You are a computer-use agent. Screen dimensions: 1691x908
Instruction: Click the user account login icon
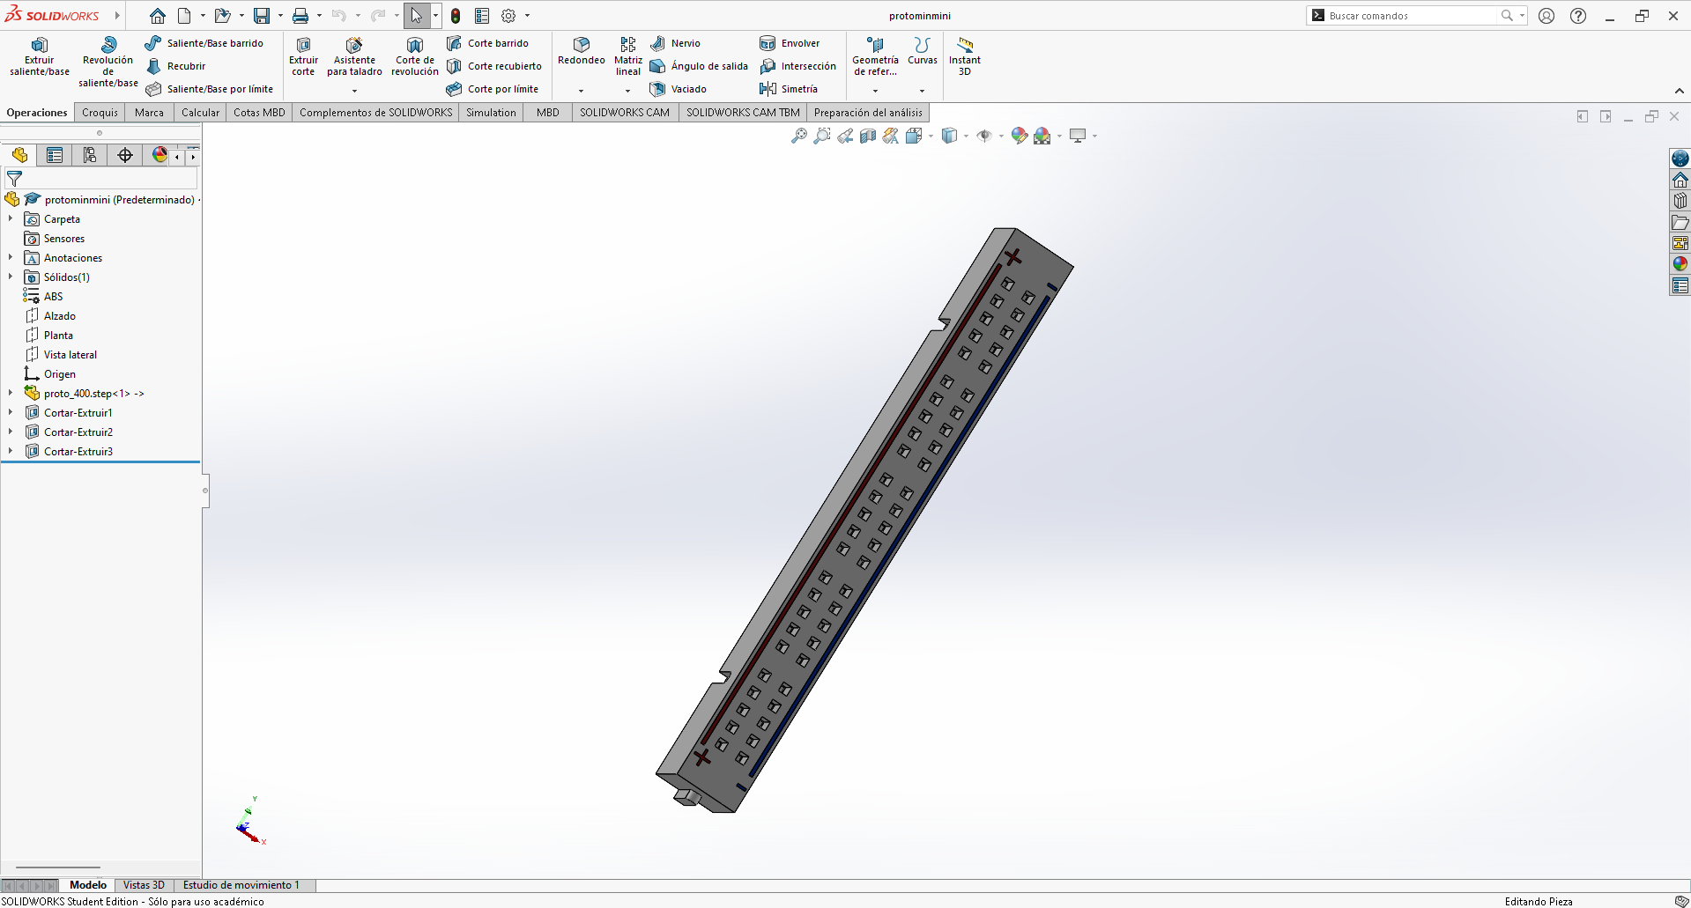(x=1546, y=16)
